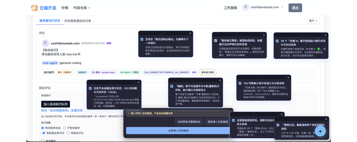
Task: Close the Tab 列表缺少选中态语义 note card
Action: pos(288,78)
